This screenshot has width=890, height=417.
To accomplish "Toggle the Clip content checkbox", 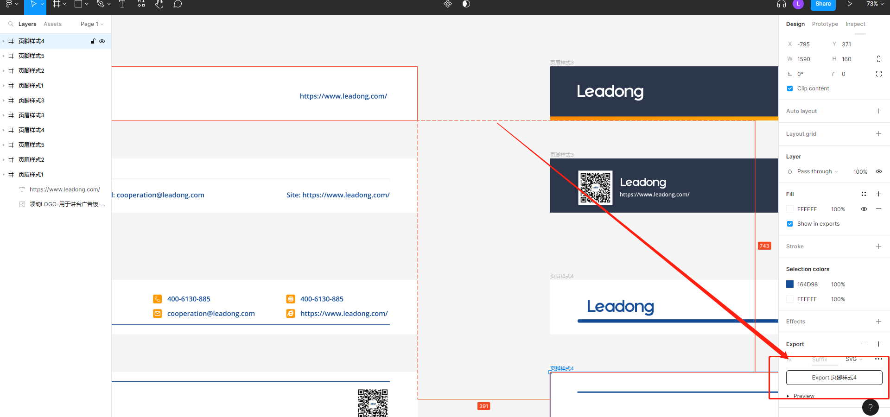I will coord(790,88).
